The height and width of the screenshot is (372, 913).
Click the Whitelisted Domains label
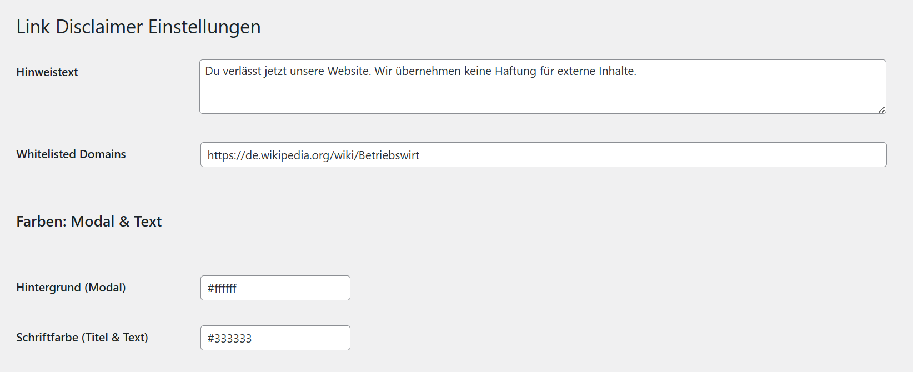(71, 154)
